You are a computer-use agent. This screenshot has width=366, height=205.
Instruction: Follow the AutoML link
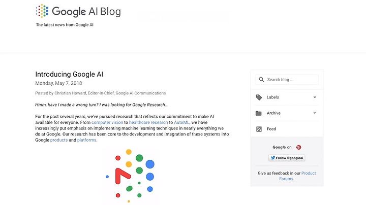click(x=181, y=122)
